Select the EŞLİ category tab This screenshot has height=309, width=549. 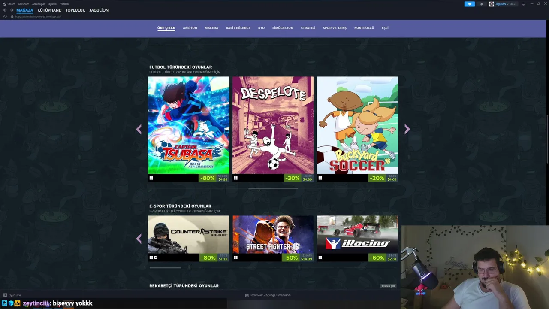[385, 28]
